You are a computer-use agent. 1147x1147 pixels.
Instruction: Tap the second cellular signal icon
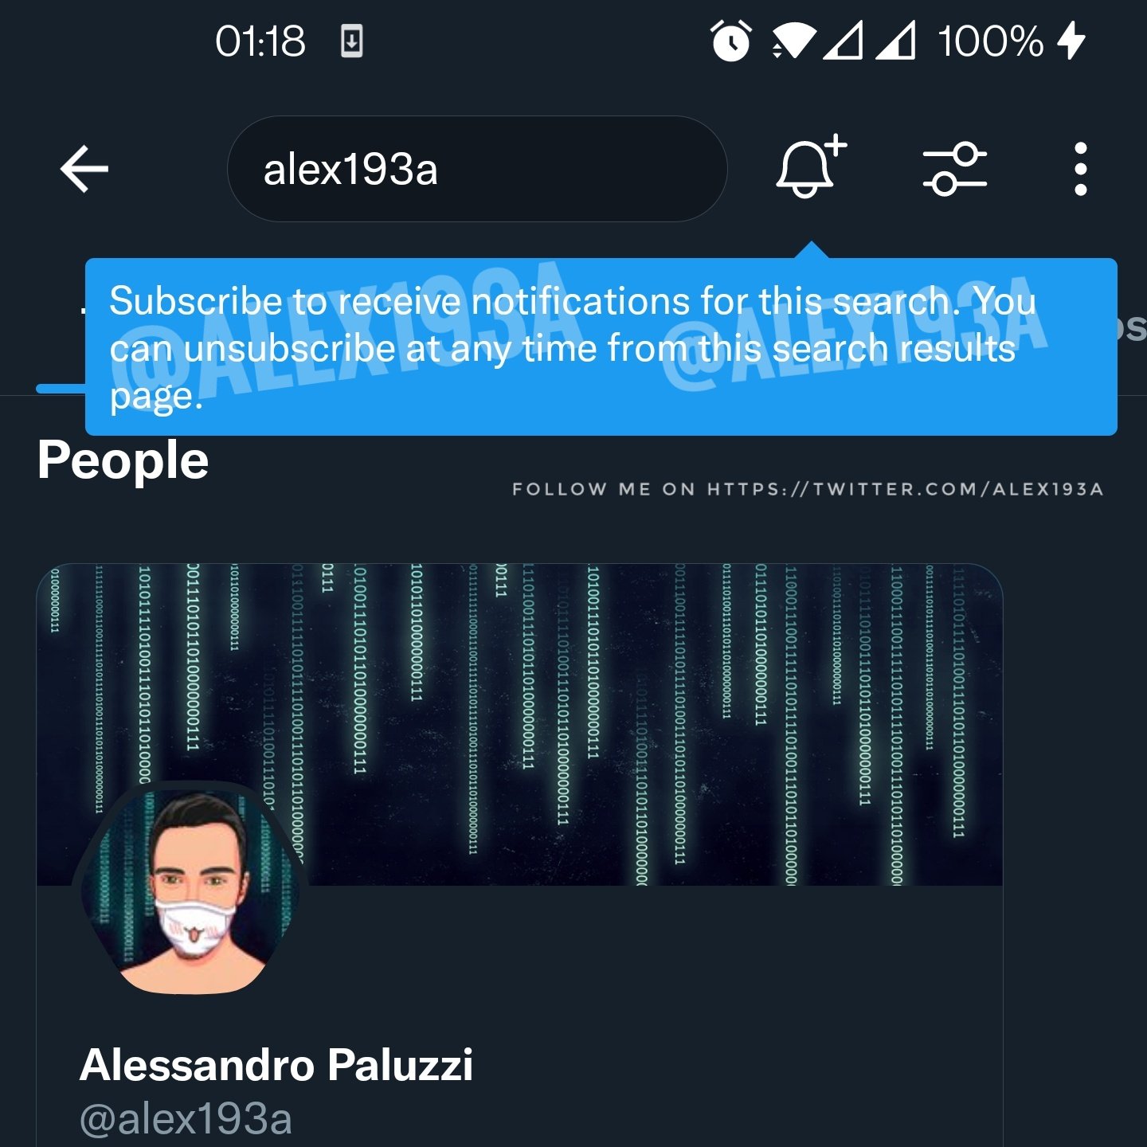pyautogui.click(x=895, y=41)
